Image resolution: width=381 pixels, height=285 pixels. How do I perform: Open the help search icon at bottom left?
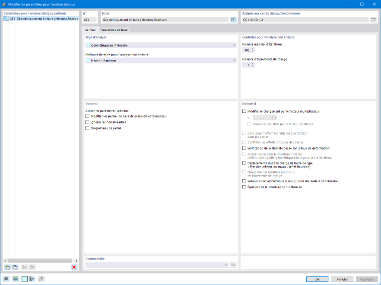coord(6,279)
